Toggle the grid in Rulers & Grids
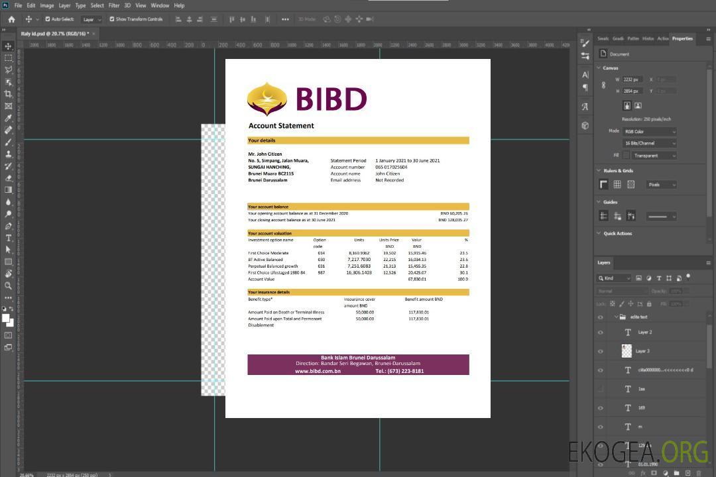The height and width of the screenshot is (477, 716). (617, 184)
